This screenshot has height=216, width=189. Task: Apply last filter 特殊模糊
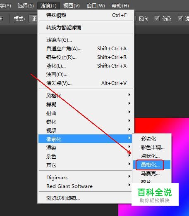[x=86, y=15]
